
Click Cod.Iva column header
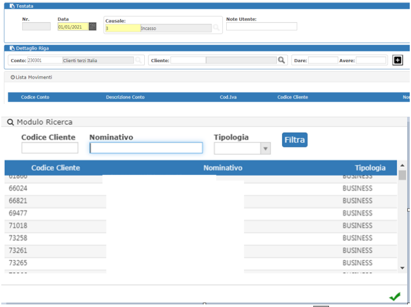(x=228, y=97)
